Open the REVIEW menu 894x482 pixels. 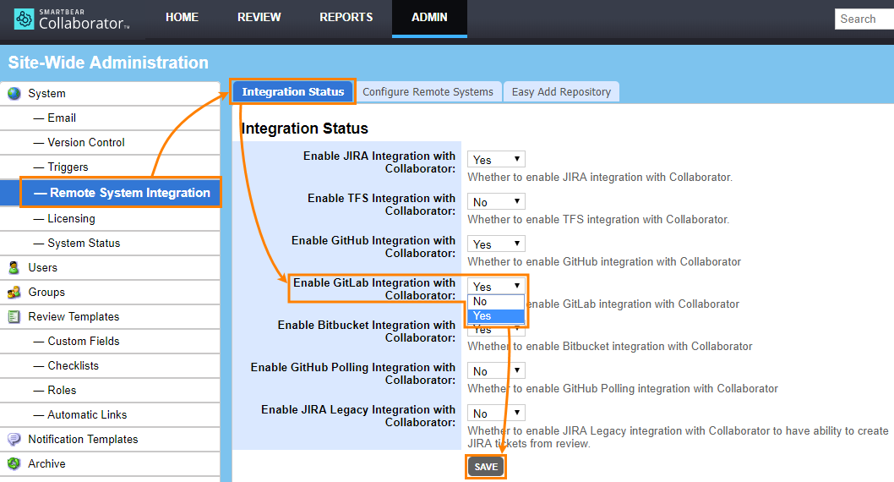click(x=259, y=17)
